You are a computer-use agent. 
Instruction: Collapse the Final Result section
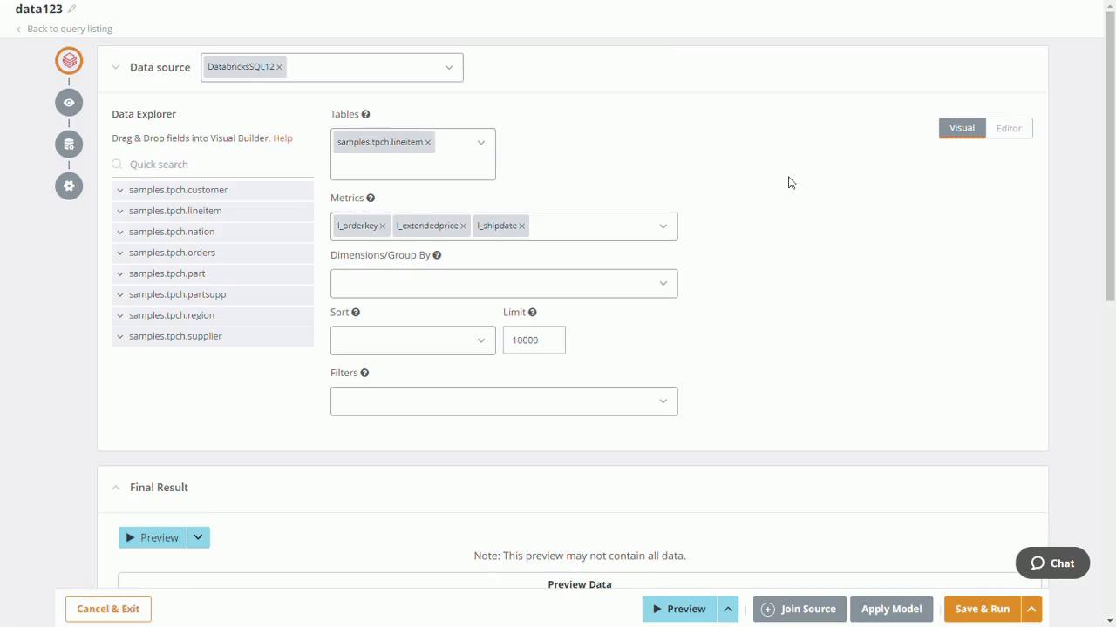tap(116, 487)
